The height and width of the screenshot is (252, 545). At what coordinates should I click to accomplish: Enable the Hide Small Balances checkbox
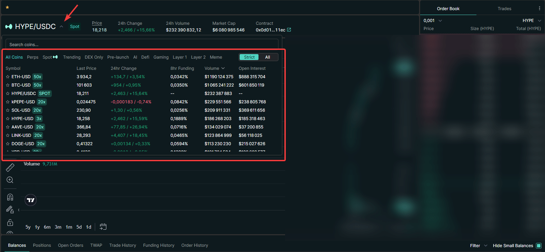539,246
